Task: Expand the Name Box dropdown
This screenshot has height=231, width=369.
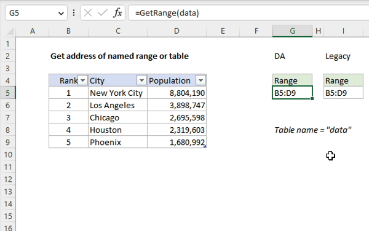Action: pyautogui.click(x=61, y=14)
